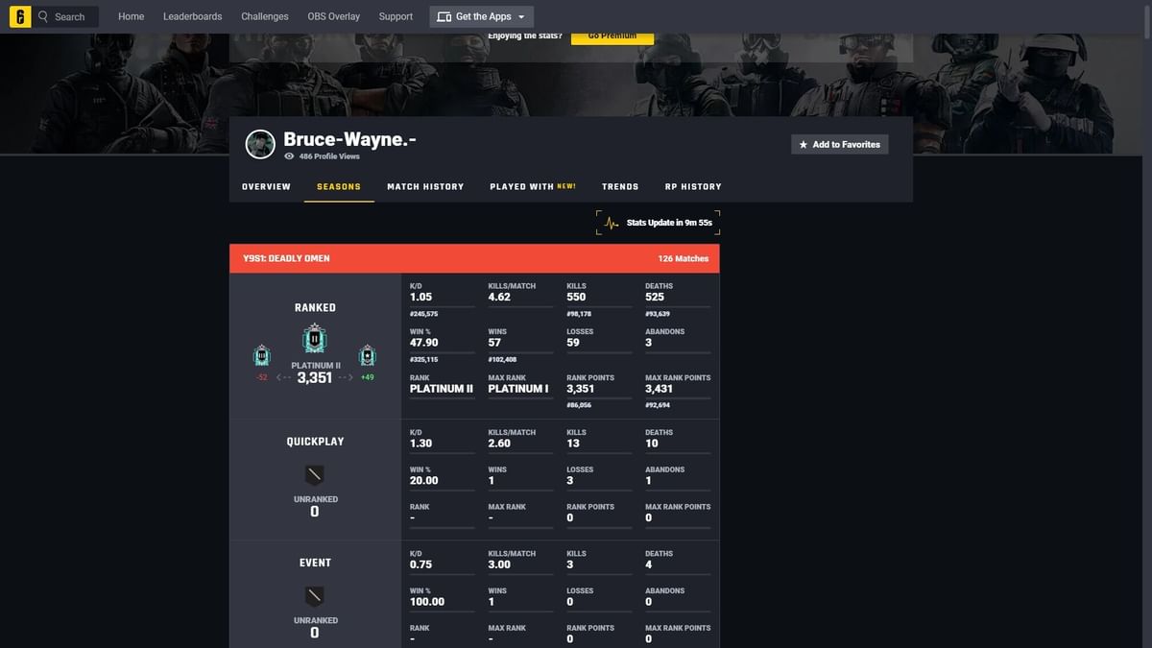Click the eye icon next to profile views

[x=290, y=156]
